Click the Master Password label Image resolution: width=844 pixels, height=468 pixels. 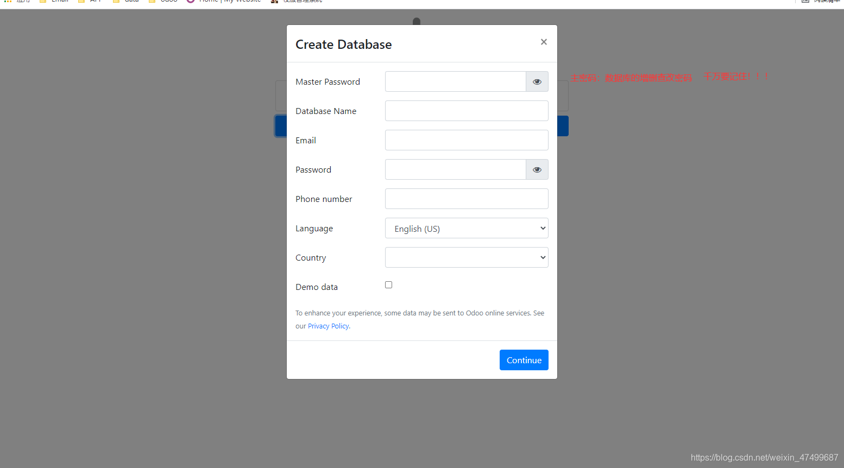[x=327, y=82]
